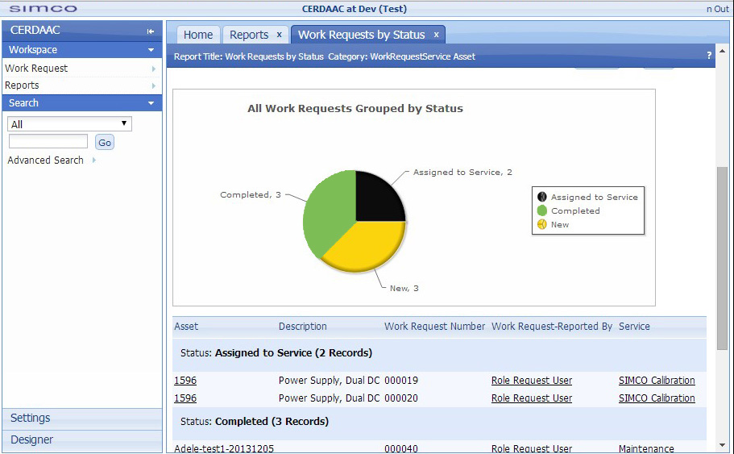Collapse the Search section

[151, 103]
